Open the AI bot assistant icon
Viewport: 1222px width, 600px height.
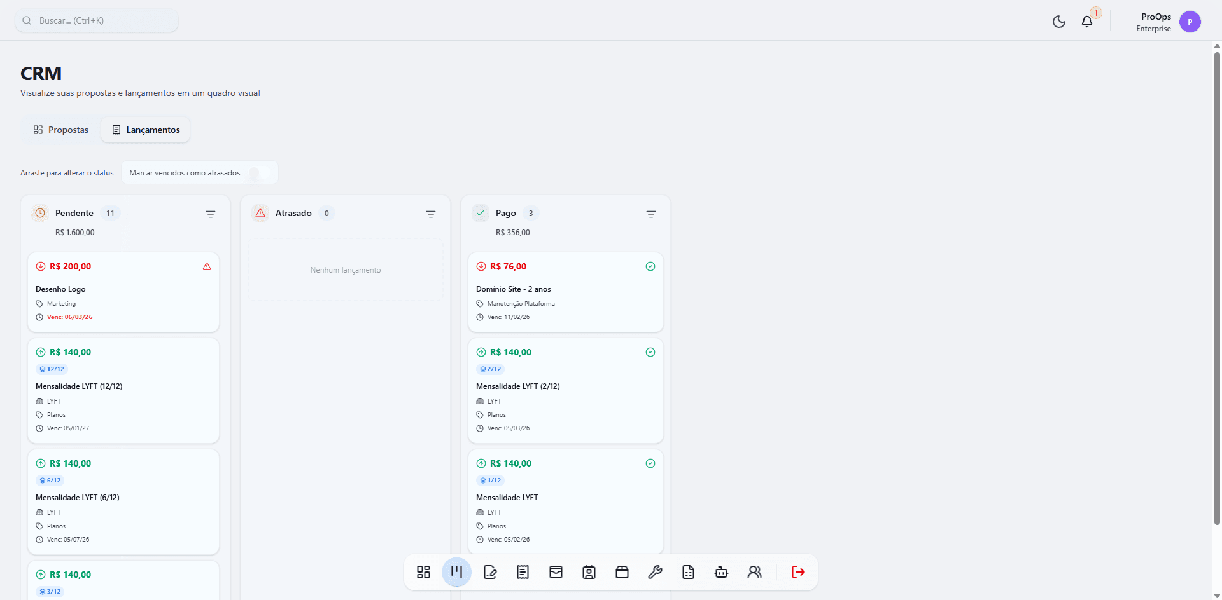pyautogui.click(x=721, y=572)
